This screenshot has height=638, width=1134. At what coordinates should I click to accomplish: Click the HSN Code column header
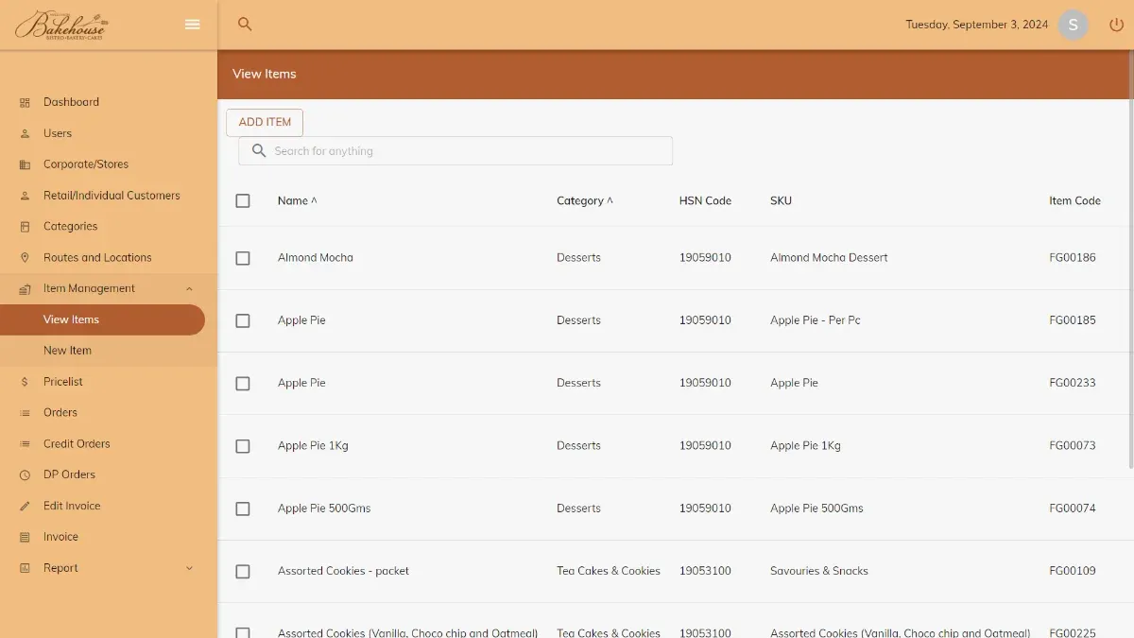pos(705,200)
